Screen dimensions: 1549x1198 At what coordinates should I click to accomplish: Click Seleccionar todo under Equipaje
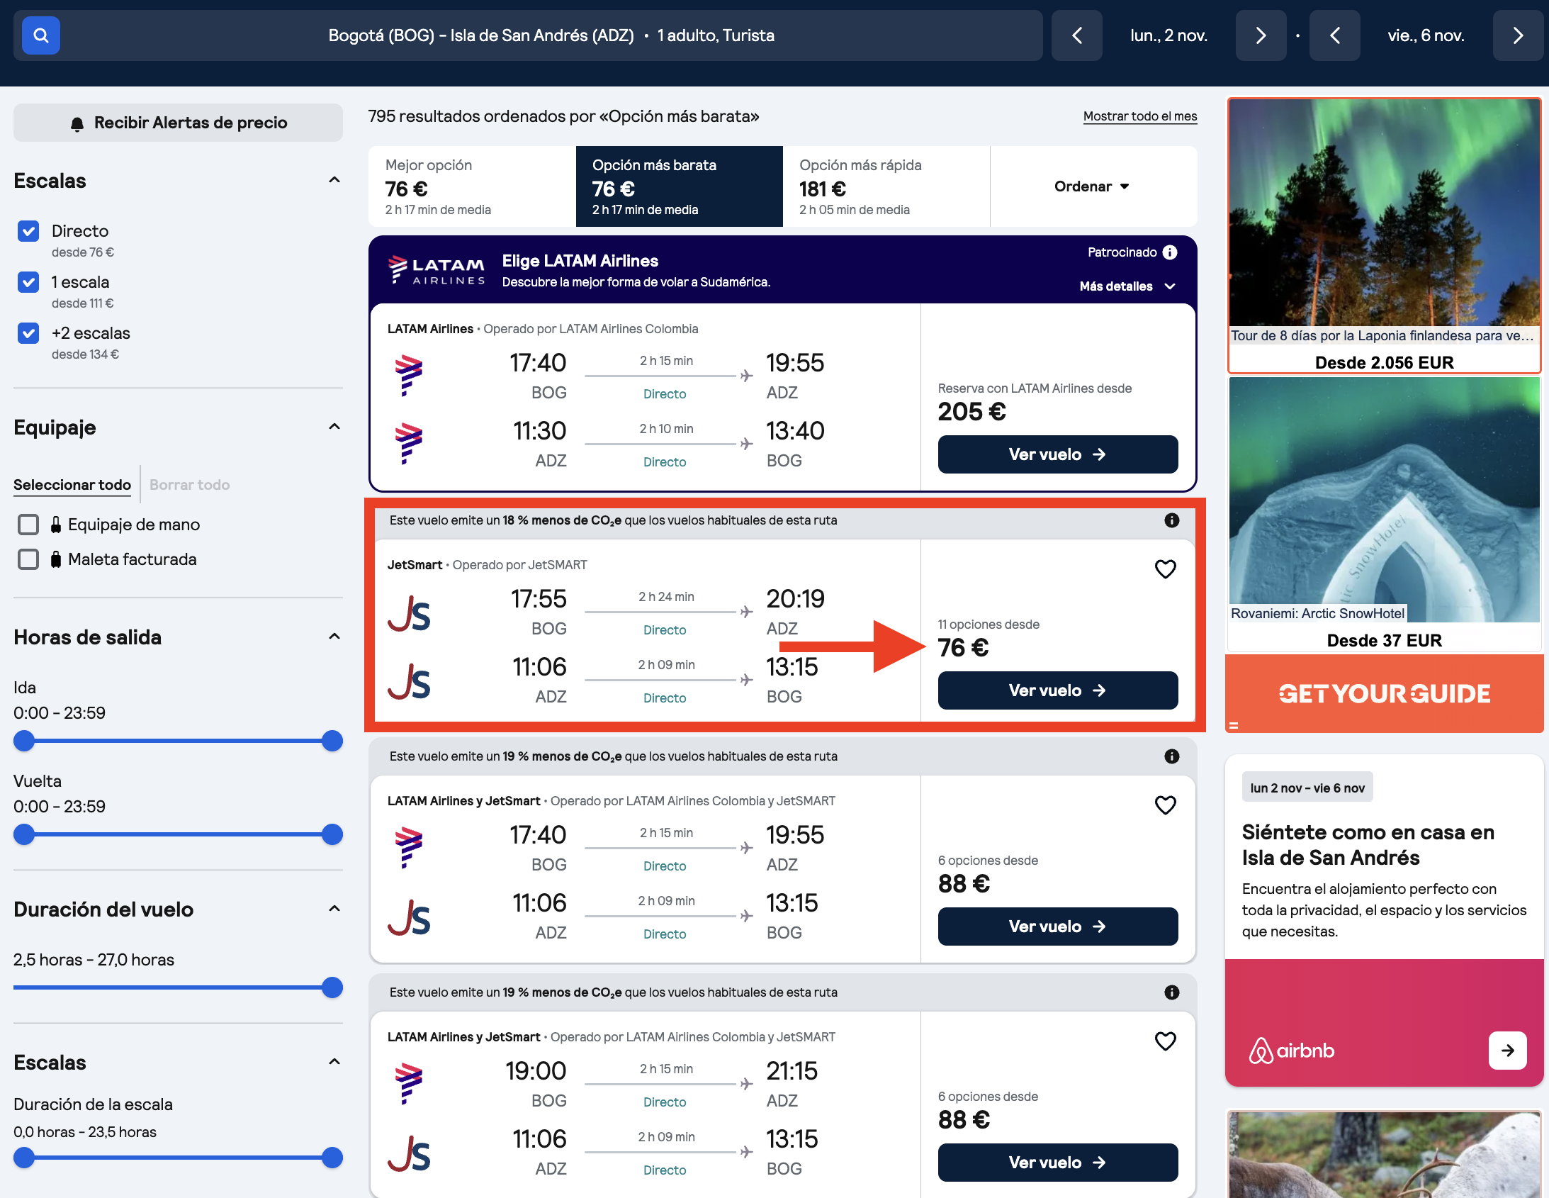point(72,485)
